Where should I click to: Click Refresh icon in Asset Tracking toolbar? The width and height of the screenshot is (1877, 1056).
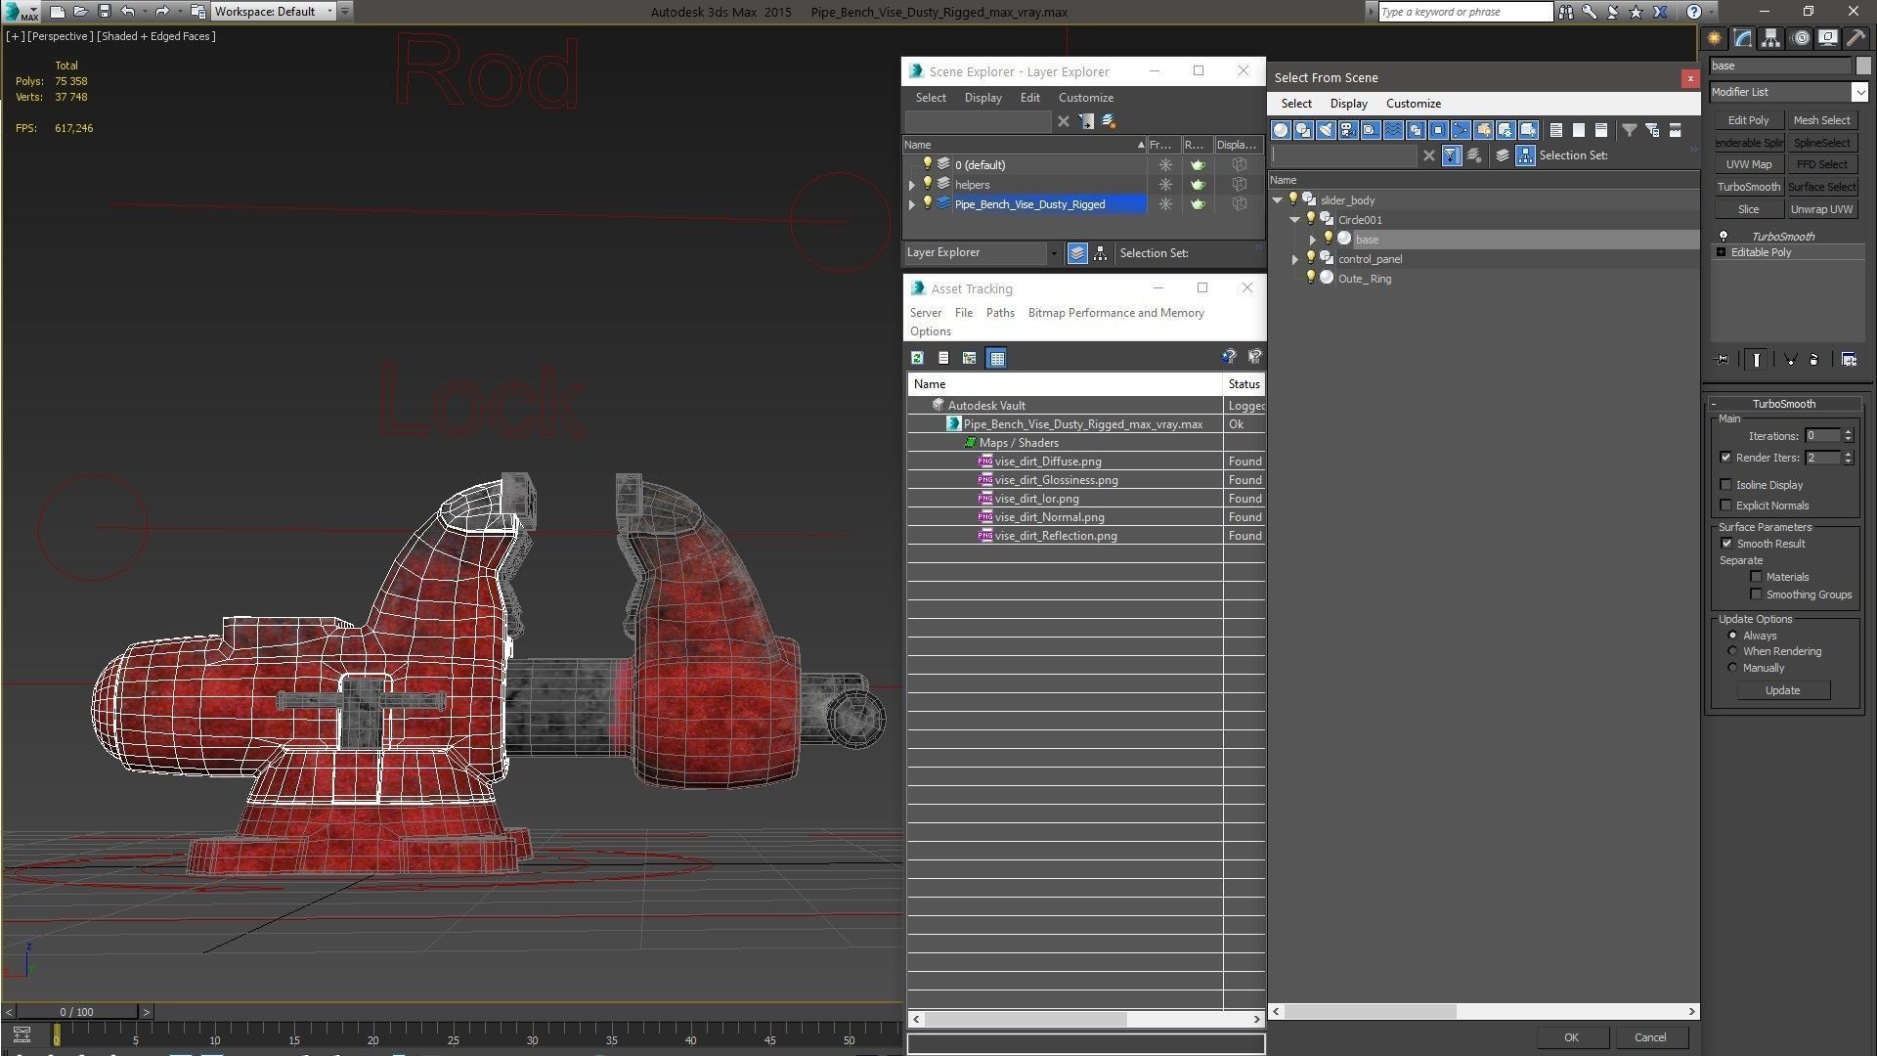[x=917, y=358]
